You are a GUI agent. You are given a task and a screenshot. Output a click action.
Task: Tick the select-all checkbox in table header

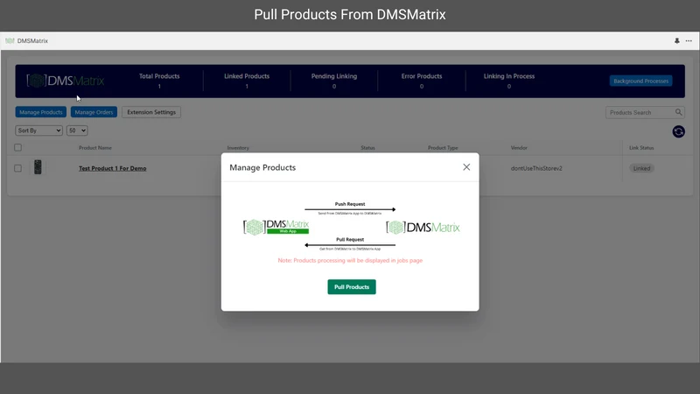point(17,147)
